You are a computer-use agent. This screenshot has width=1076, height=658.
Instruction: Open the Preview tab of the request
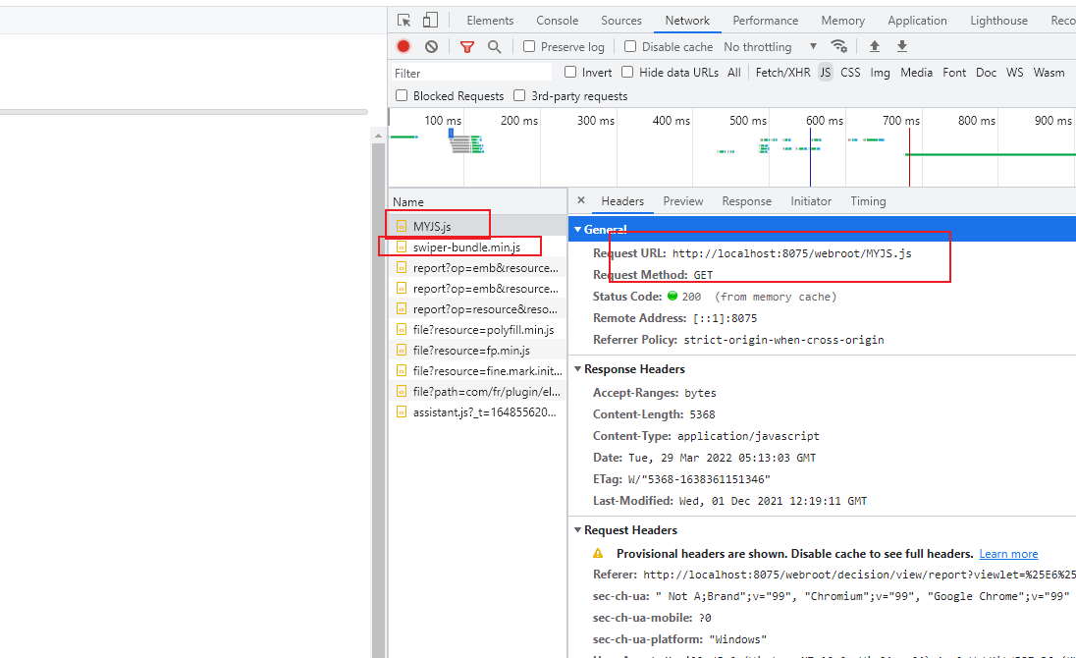pyautogui.click(x=682, y=201)
